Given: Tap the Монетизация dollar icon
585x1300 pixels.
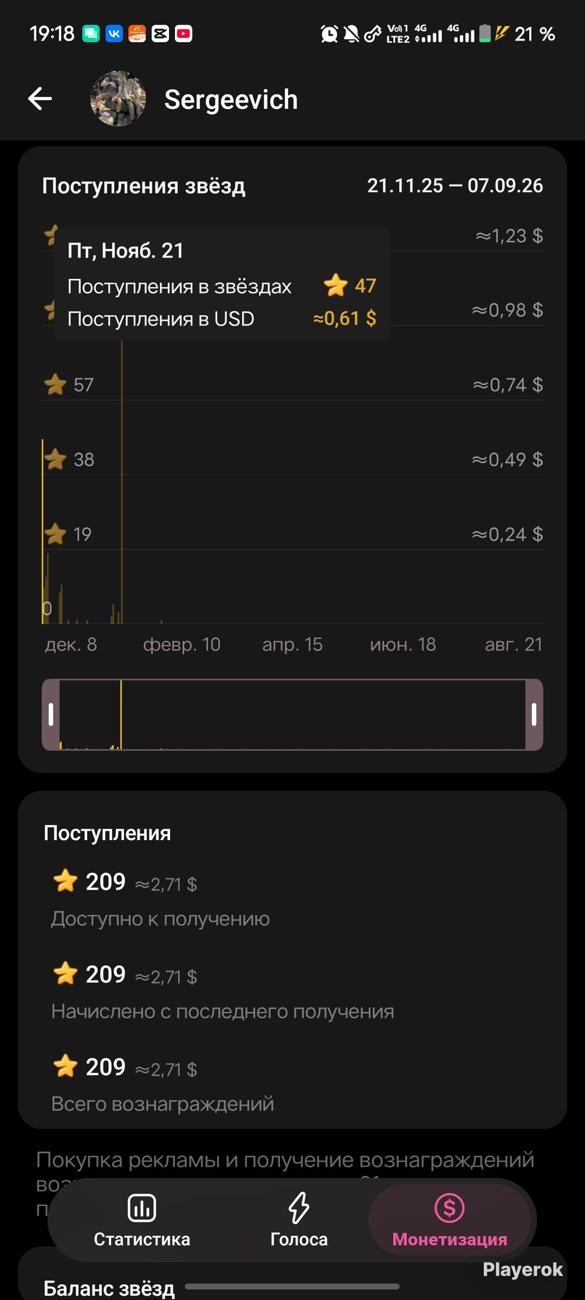Looking at the screenshot, I should coord(449,1208).
